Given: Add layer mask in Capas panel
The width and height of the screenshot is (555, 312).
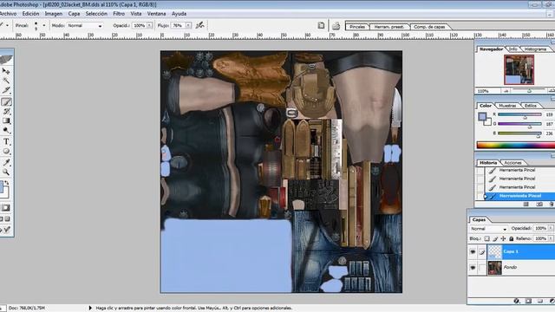Looking at the screenshot, I should point(528,301).
